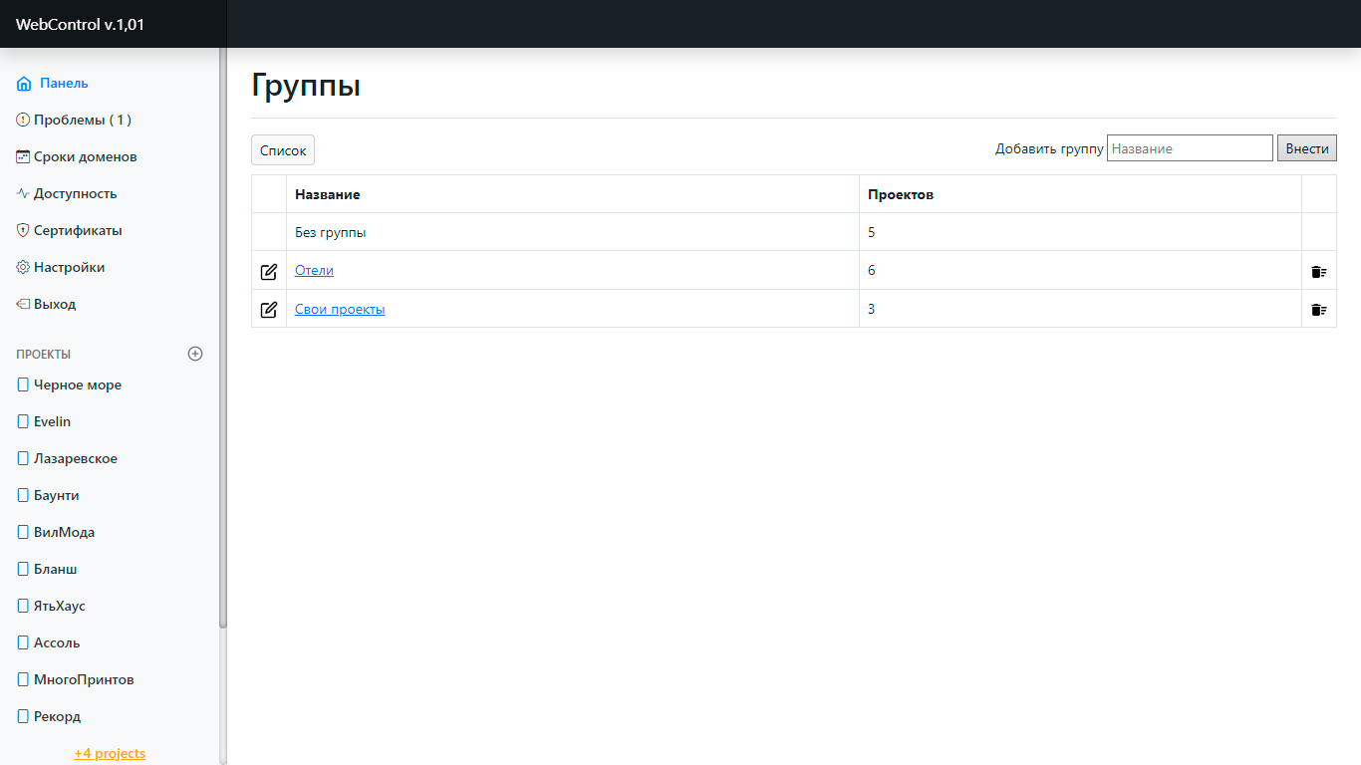The image size is (1361, 765).
Task: Delete the Отели group via trash icon
Action: point(1318,271)
